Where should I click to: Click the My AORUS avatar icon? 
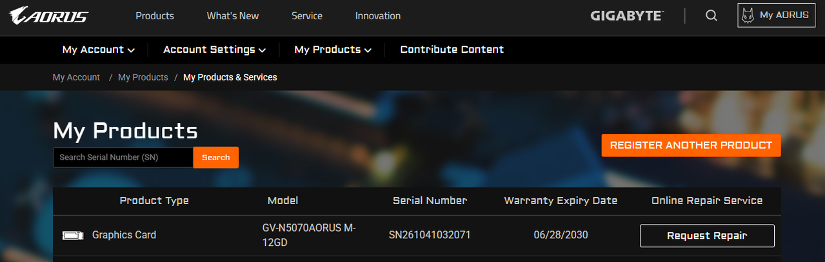(748, 15)
